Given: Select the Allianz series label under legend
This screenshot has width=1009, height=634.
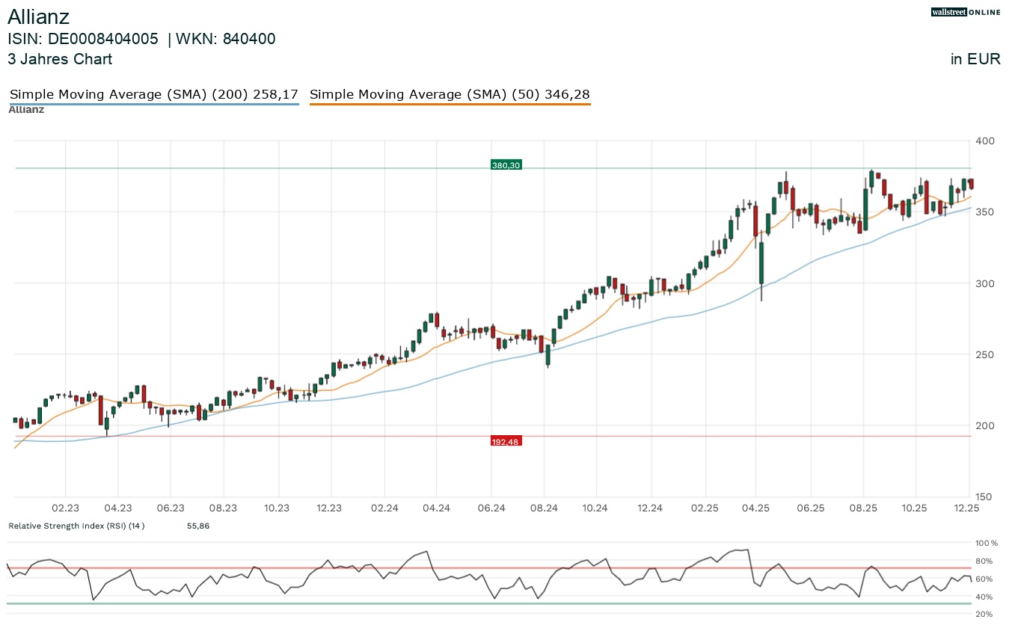Looking at the screenshot, I should coord(26,110).
